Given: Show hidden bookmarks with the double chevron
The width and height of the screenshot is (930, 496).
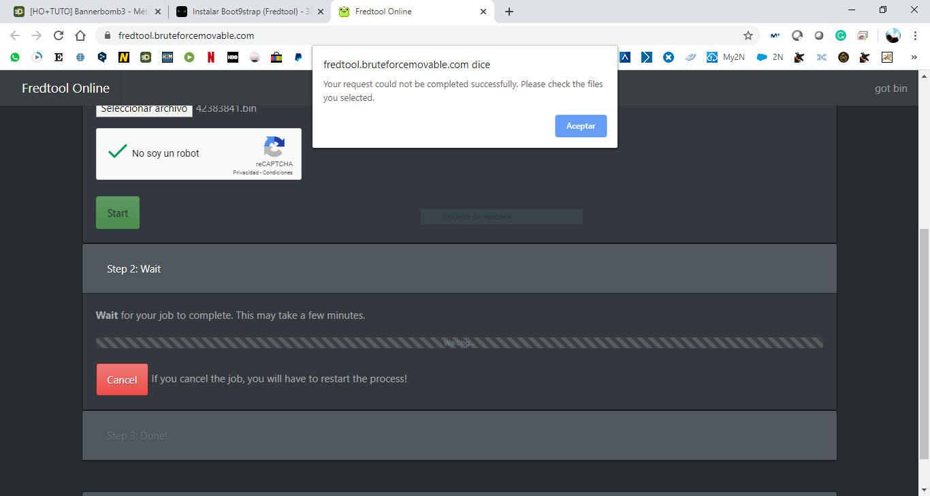Looking at the screenshot, I should point(914,57).
